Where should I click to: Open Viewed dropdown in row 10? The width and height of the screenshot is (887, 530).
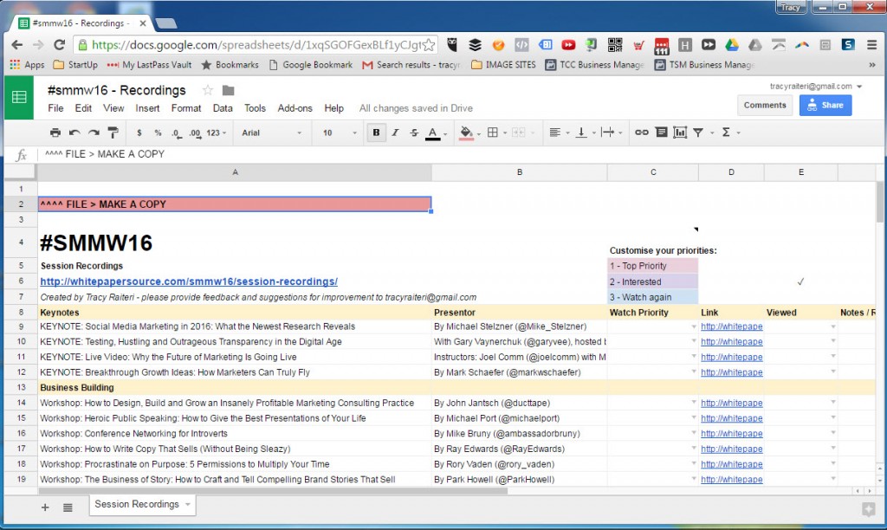(x=832, y=341)
